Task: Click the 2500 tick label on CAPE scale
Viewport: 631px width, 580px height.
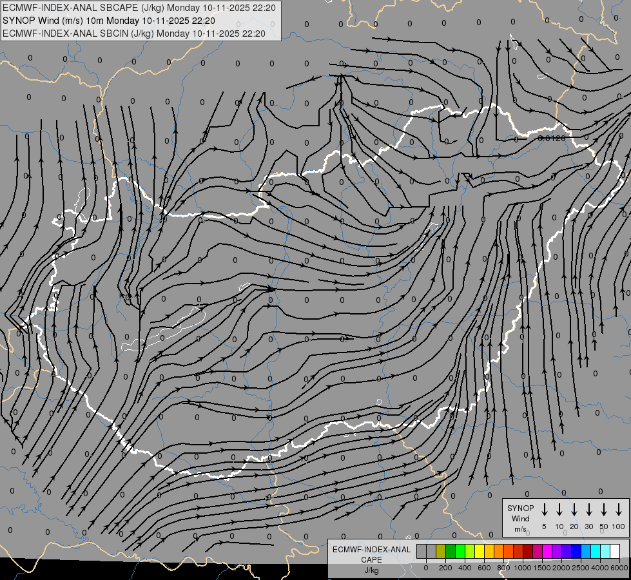Action: click(x=581, y=568)
